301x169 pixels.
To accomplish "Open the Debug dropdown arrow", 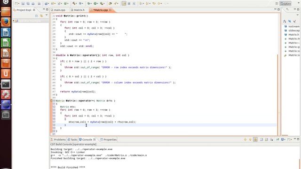I will [x=91, y=3].
